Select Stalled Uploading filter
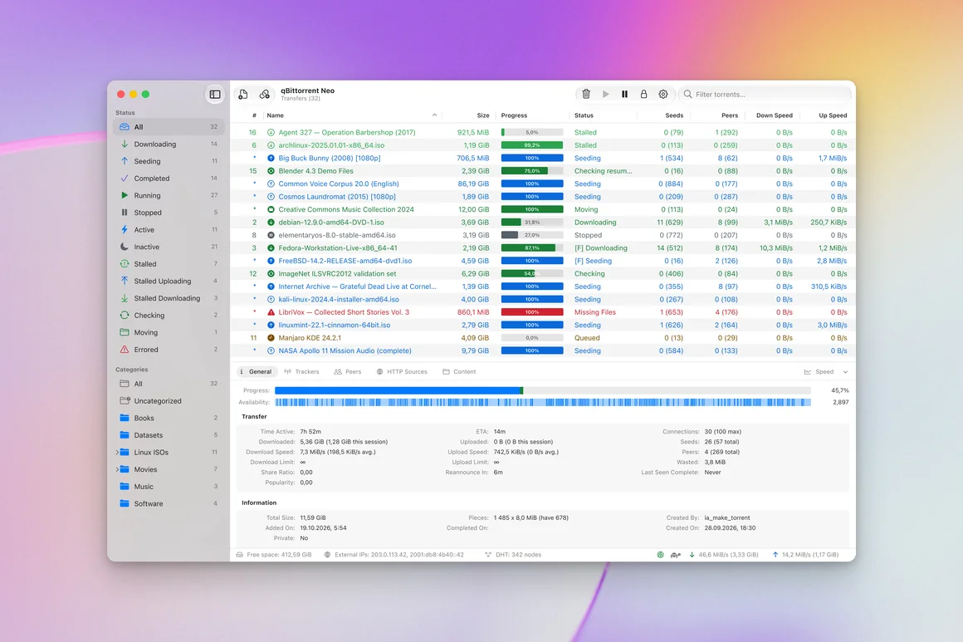Screen dimensions: 963x642 [x=169, y=282]
